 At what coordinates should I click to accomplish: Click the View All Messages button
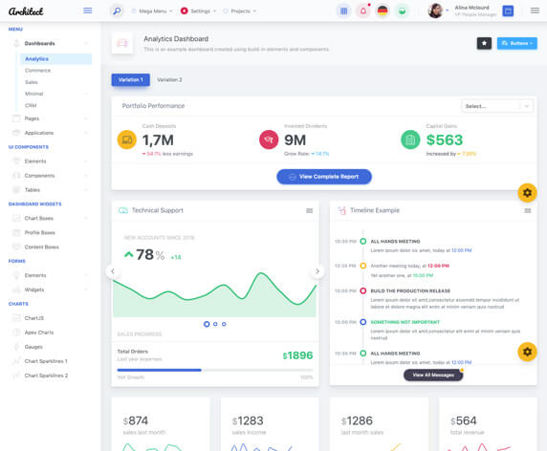433,375
